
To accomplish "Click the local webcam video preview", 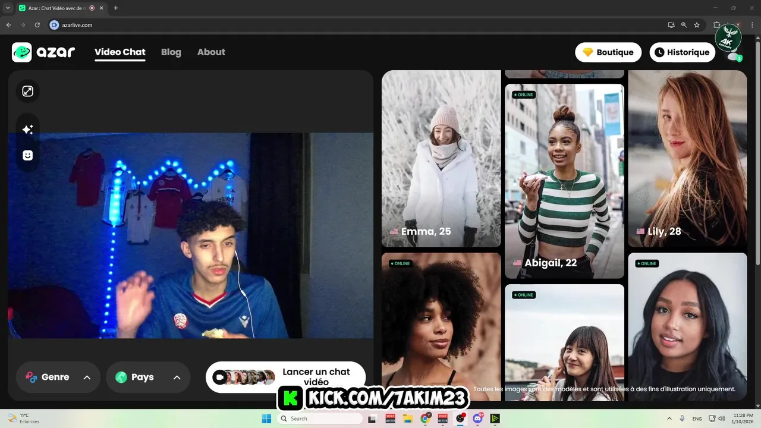I will click(190, 235).
